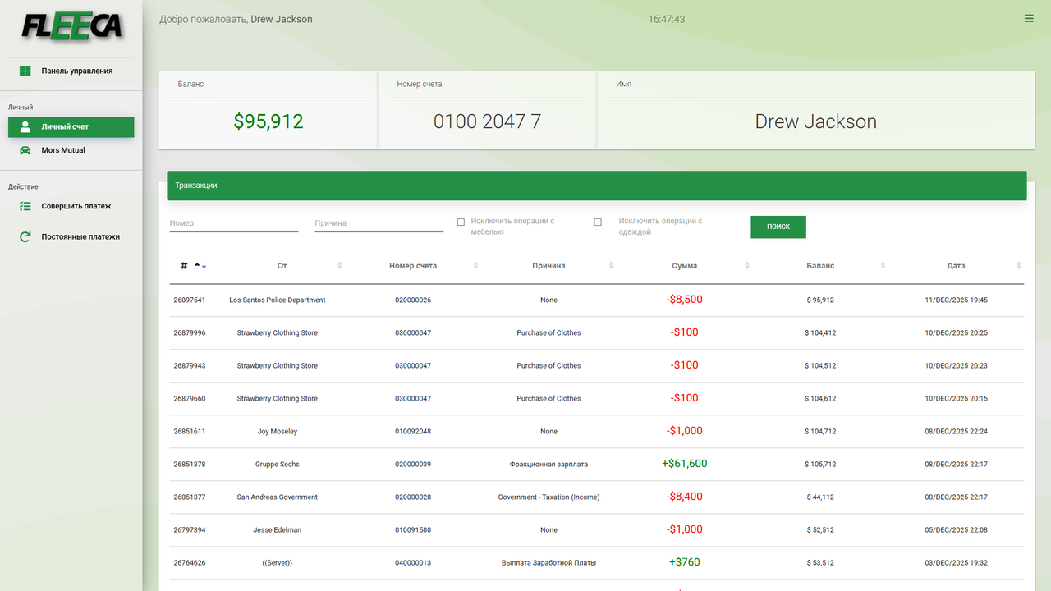Viewport: 1051px width, 591px height.
Task: Click account number 0100 2047 7
Action: [x=488, y=121]
